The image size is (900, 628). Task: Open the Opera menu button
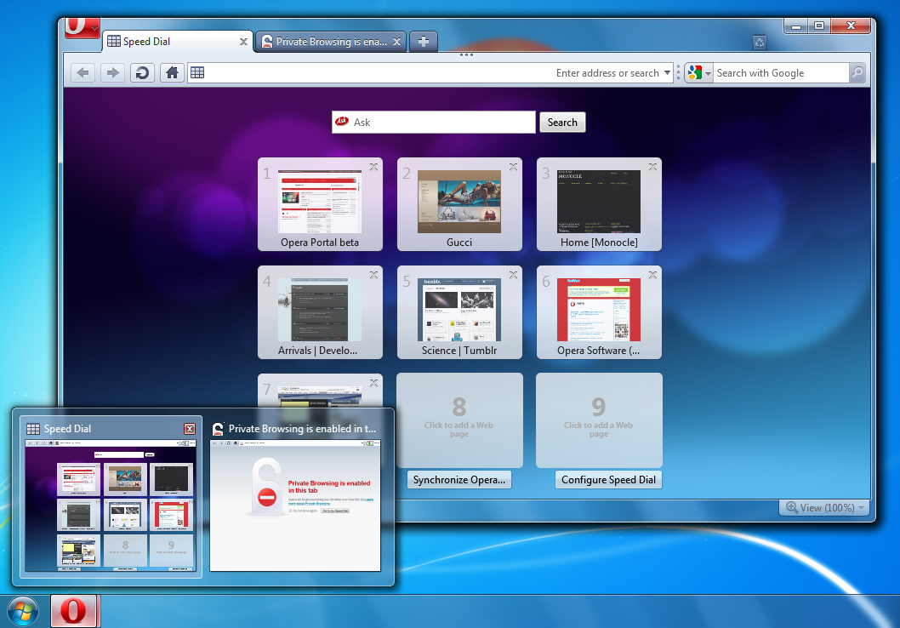click(81, 26)
